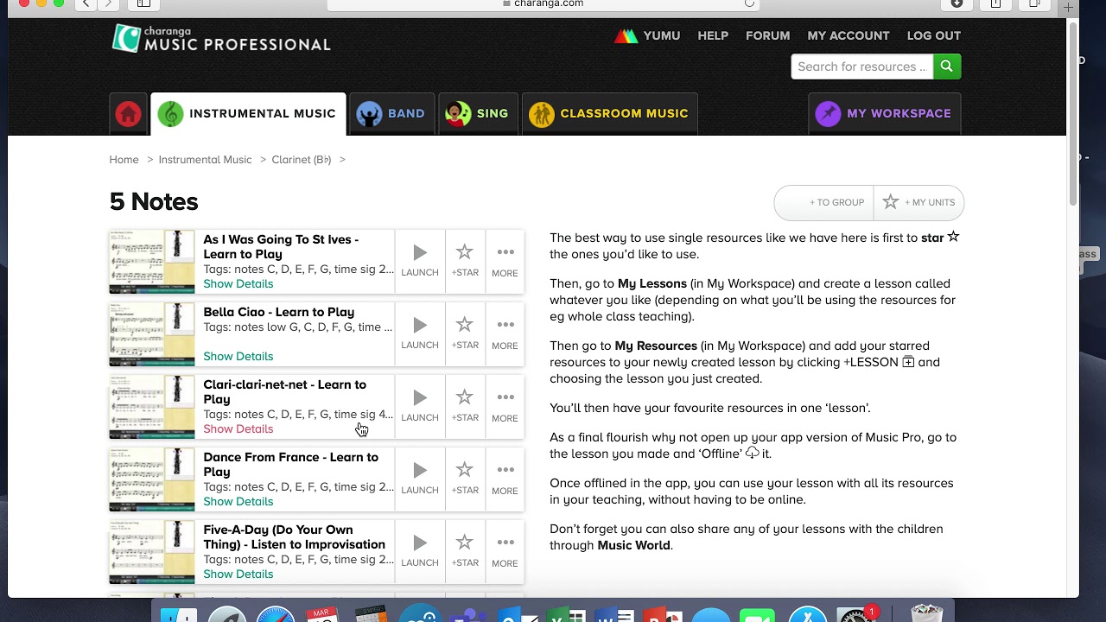Launch Clari-clari-net-net resource
Image resolution: width=1106 pixels, height=622 pixels.
click(x=420, y=405)
